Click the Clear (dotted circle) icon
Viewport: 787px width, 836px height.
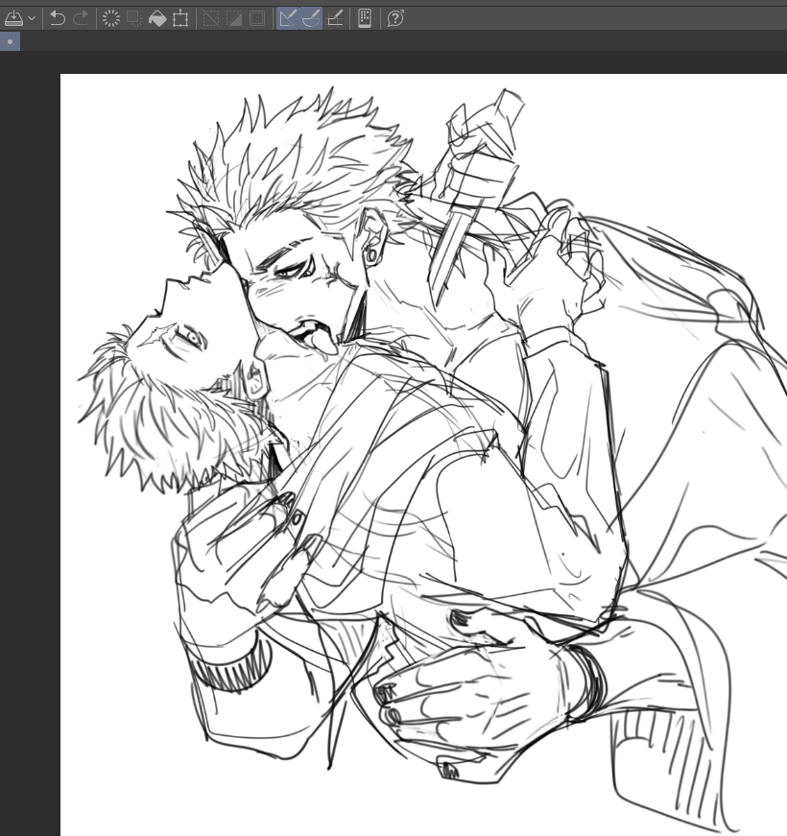pyautogui.click(x=111, y=18)
